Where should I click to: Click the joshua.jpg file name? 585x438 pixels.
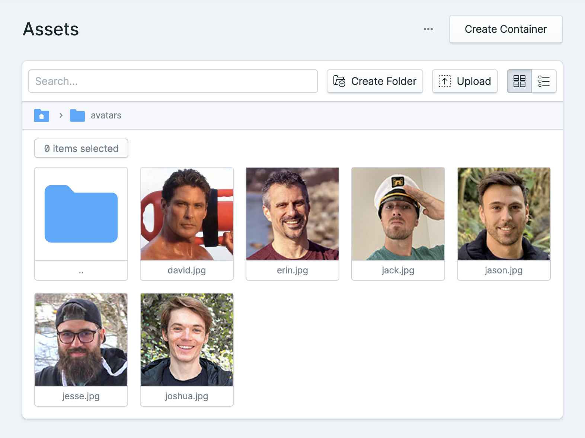point(187,396)
